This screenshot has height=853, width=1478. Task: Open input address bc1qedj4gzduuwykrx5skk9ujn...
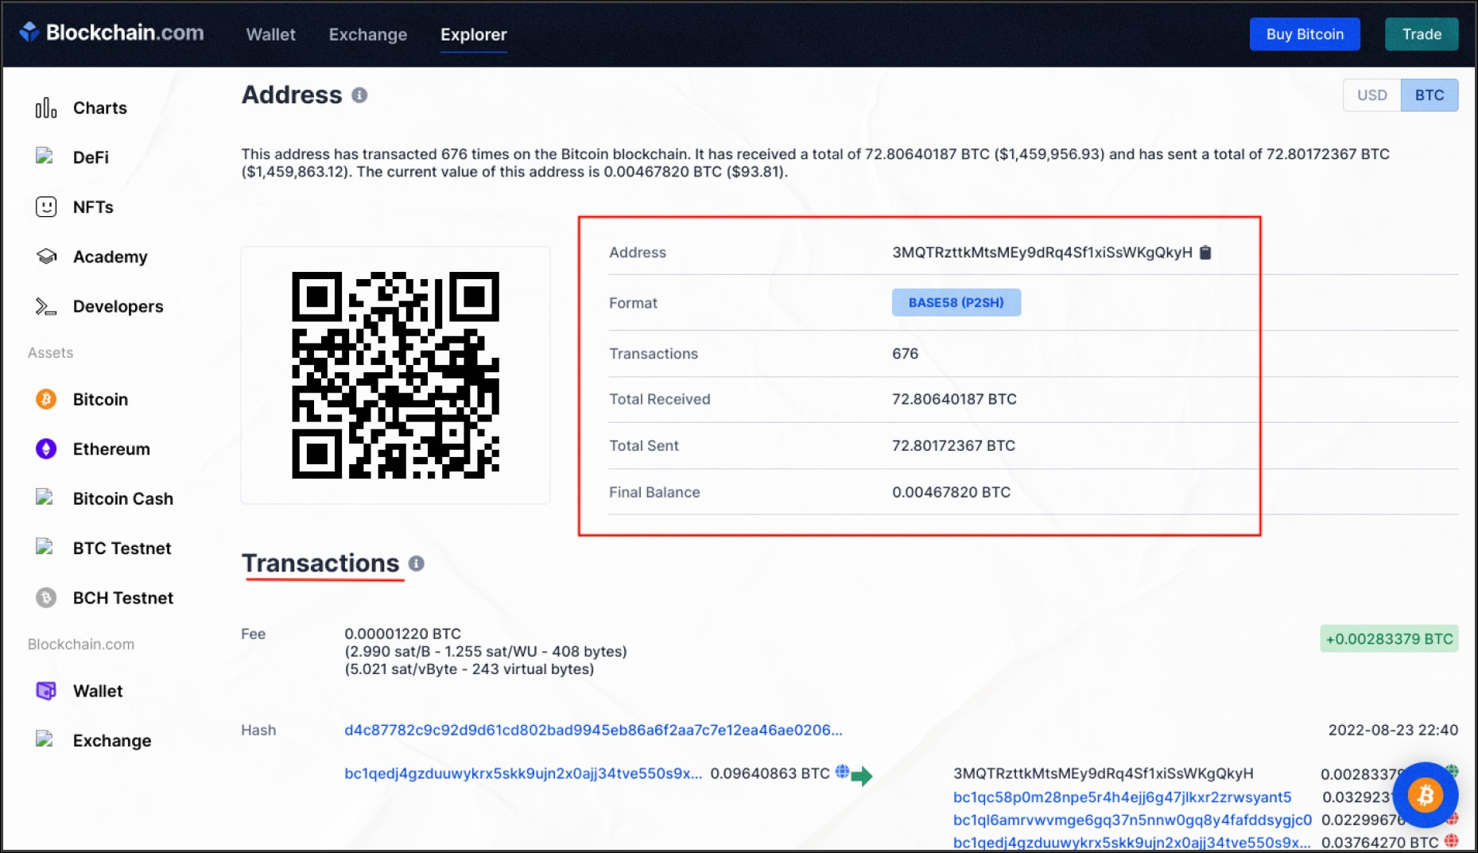[523, 774]
